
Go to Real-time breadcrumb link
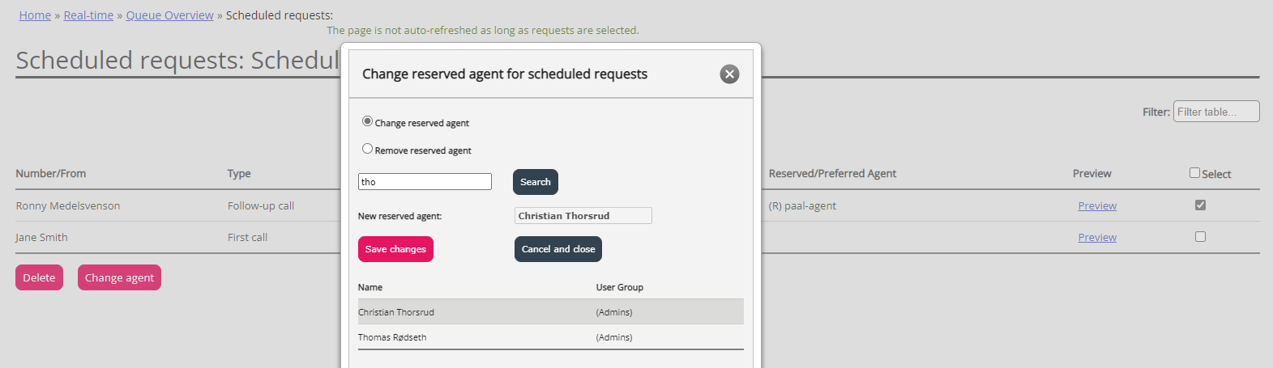(88, 15)
